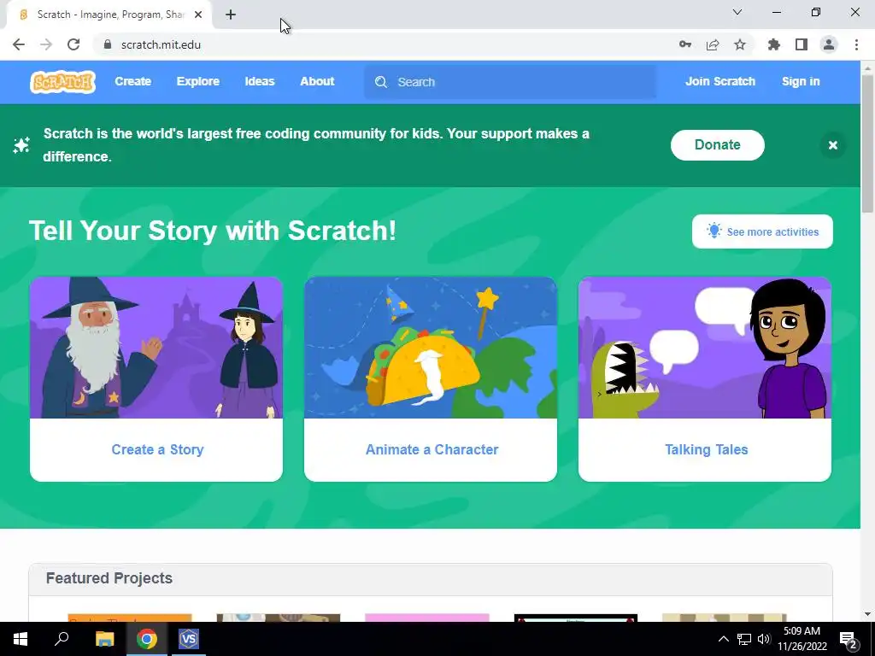The image size is (875, 656).
Task: Click the scrollbar down arrow
Action: (867, 614)
